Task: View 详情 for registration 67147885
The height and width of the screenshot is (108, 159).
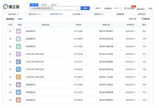Action: click(144, 85)
